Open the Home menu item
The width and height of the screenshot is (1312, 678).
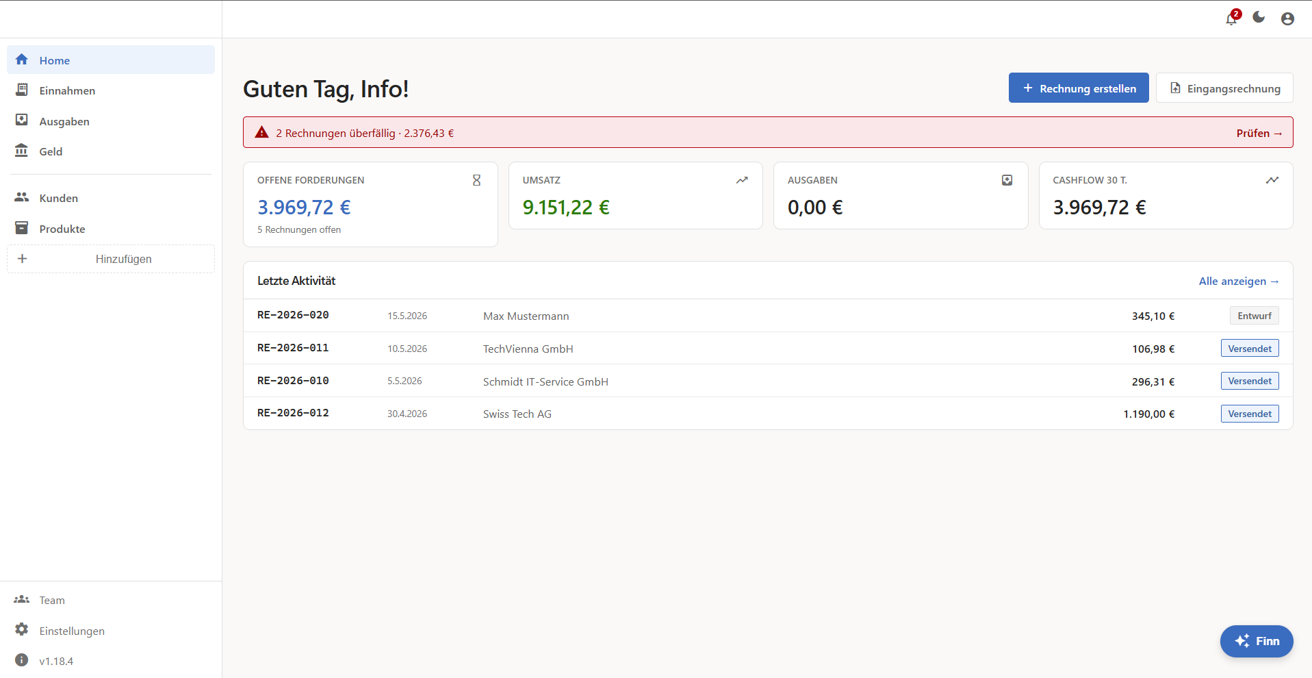click(x=111, y=60)
